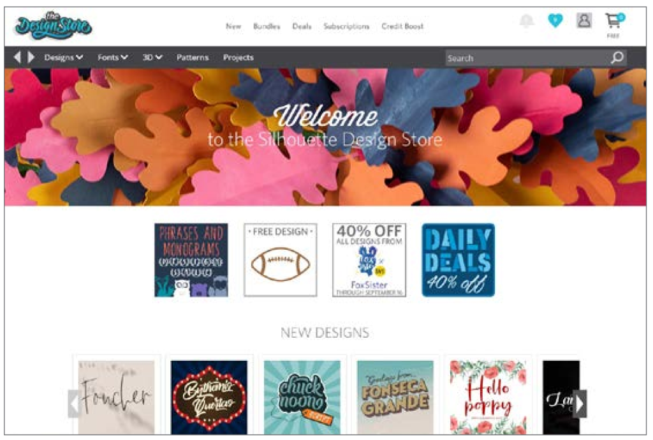Click the magnifying glass search icon
Viewport: 653px width, 440px height.
pyautogui.click(x=617, y=57)
